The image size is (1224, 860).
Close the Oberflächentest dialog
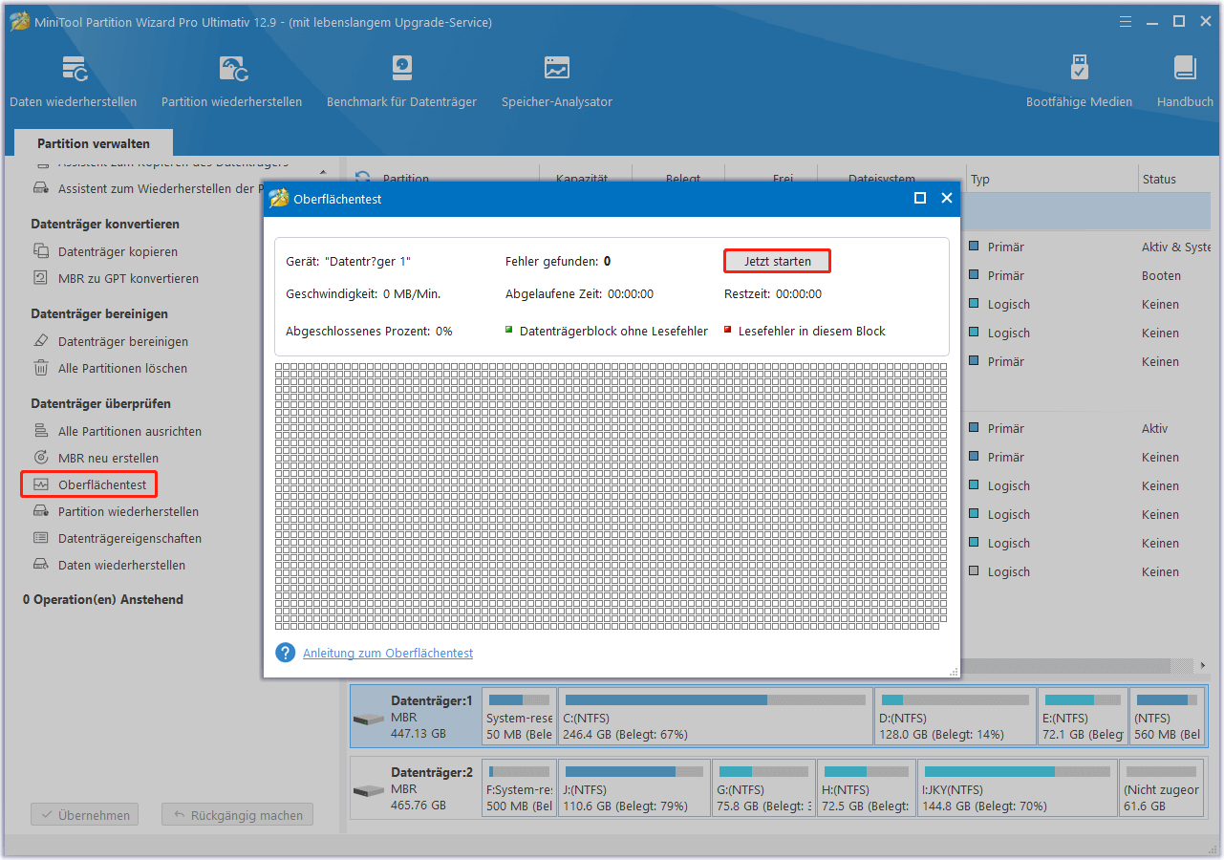point(947,198)
